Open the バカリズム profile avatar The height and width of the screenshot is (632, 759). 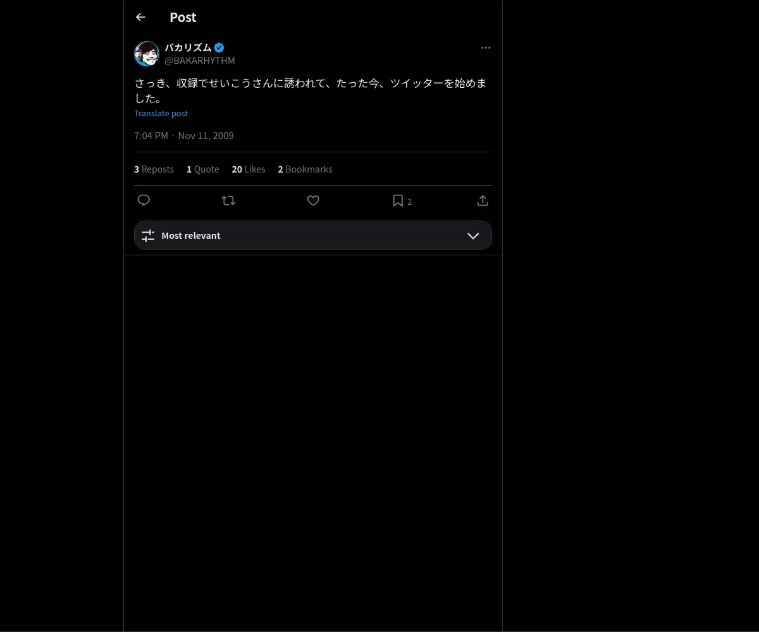click(147, 54)
